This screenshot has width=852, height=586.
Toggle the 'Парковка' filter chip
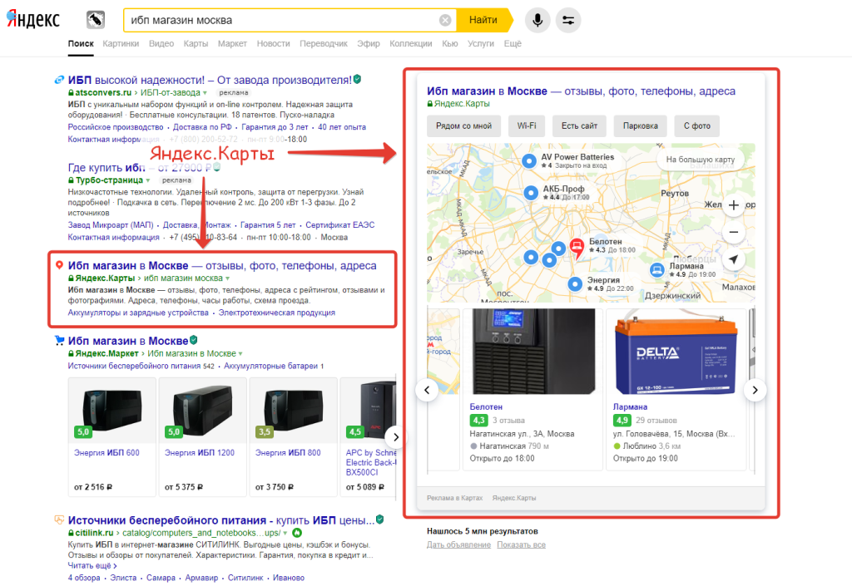click(640, 126)
